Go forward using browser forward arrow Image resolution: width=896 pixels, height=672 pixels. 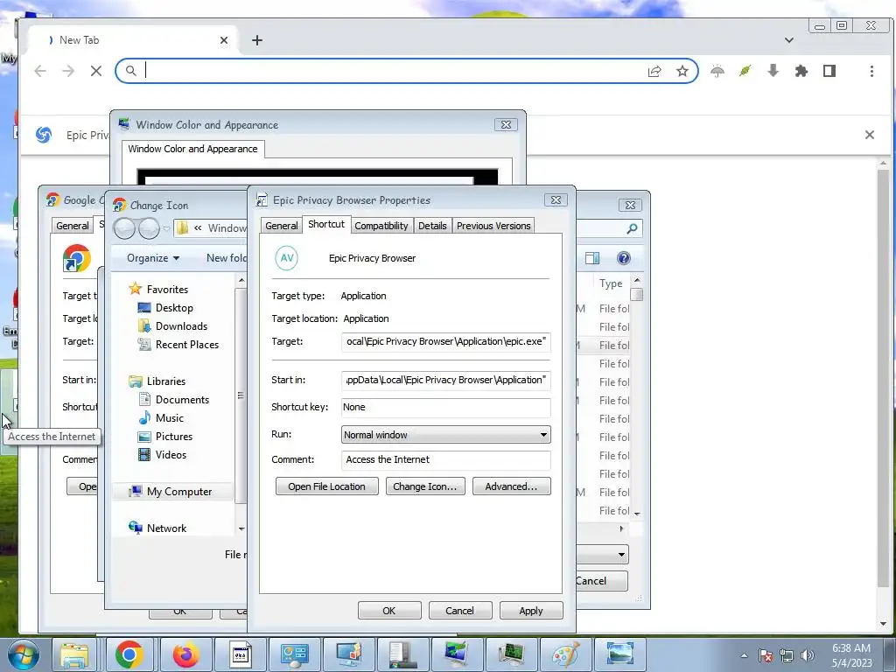(x=68, y=71)
